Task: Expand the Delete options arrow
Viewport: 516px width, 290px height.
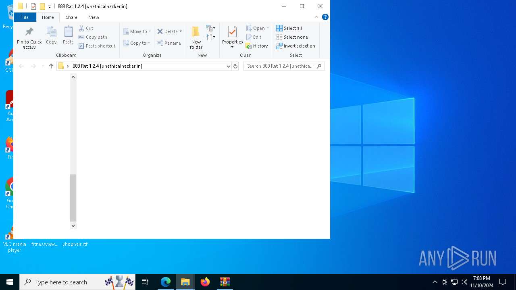Action: coord(181,31)
